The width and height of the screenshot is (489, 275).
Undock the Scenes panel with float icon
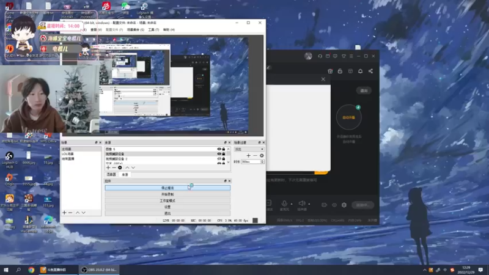pos(96,142)
